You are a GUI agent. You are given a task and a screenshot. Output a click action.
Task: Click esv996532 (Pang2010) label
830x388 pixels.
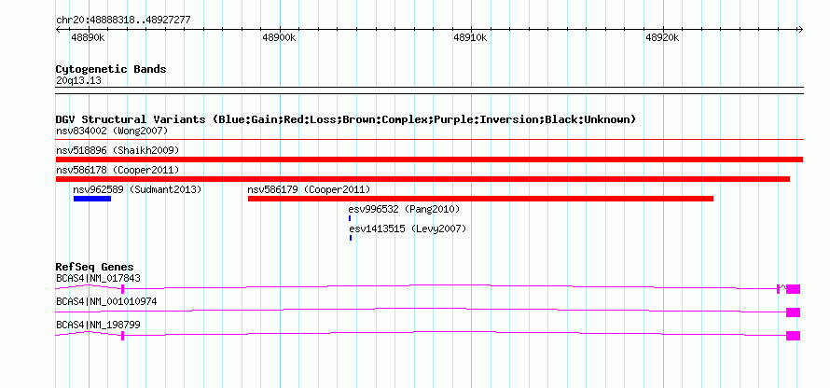click(404, 210)
